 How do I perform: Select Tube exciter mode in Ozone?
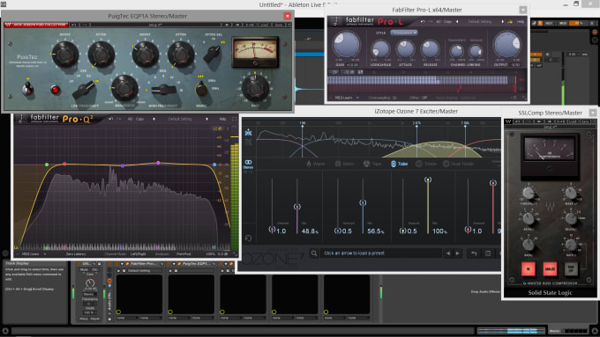tap(399, 164)
